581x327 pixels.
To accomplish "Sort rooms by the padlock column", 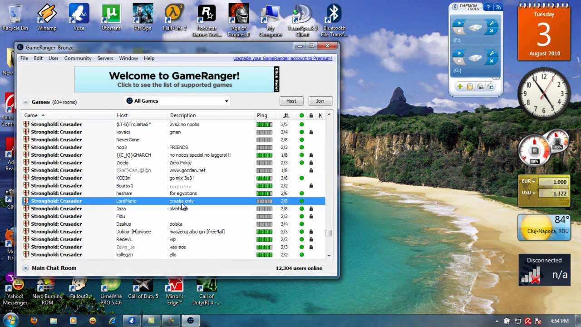I will 311,115.
